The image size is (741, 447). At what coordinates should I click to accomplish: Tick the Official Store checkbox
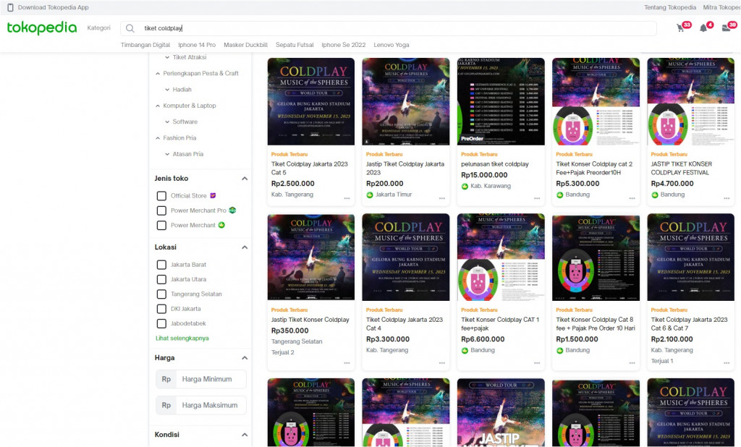pos(161,195)
